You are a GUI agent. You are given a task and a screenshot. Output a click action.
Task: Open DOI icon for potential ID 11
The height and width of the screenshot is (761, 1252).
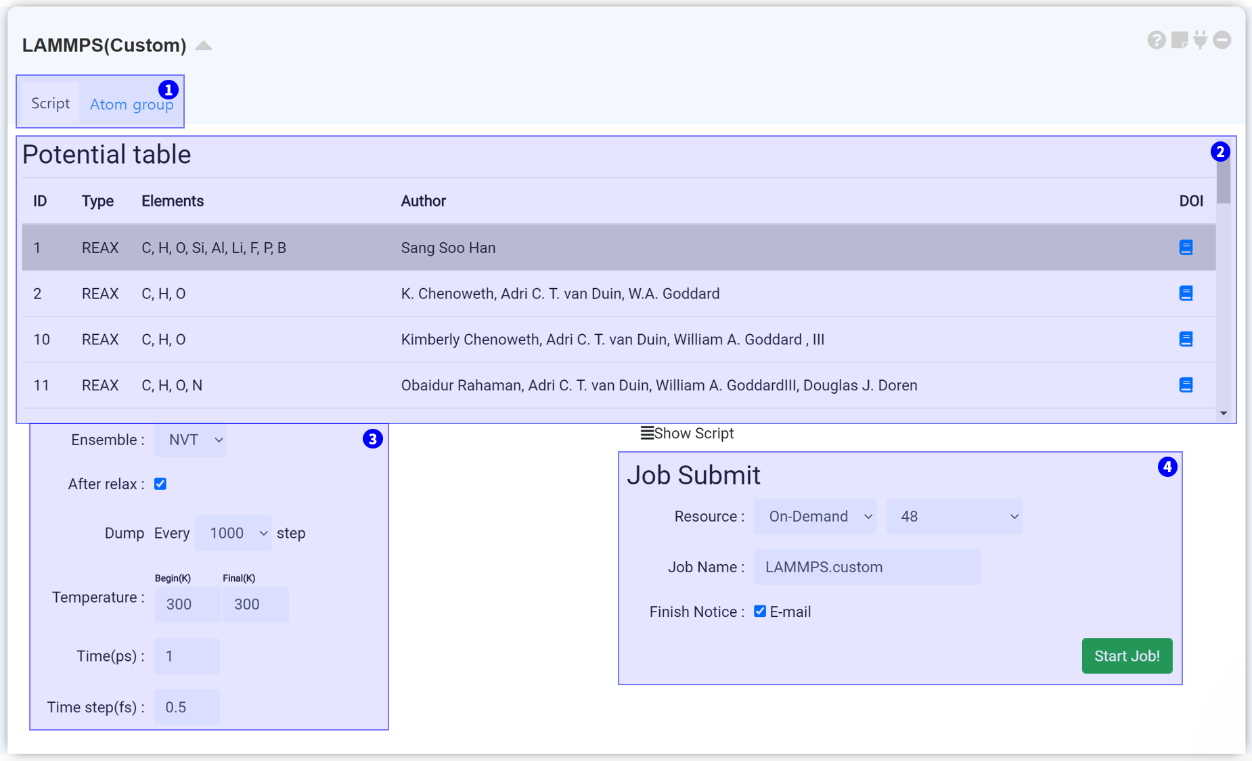coord(1186,386)
